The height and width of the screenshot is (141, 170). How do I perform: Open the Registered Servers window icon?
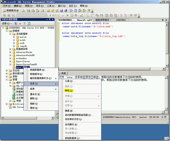pos(71,10)
